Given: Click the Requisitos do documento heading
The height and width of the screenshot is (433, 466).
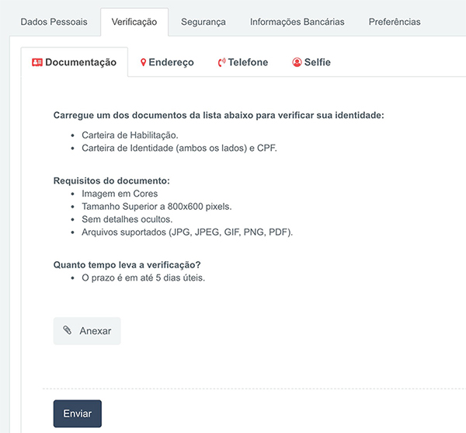Looking at the screenshot, I should (x=111, y=181).
